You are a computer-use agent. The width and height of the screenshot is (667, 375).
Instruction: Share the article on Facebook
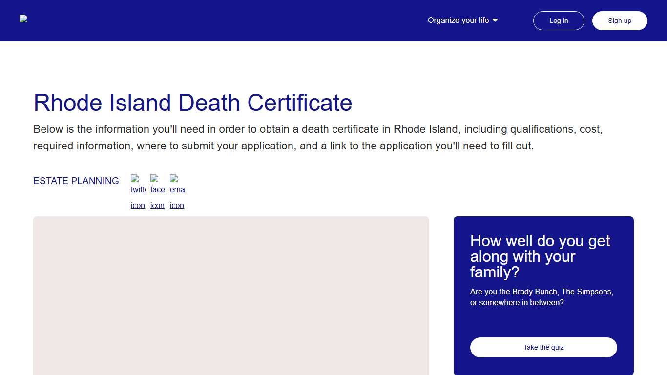(157, 190)
